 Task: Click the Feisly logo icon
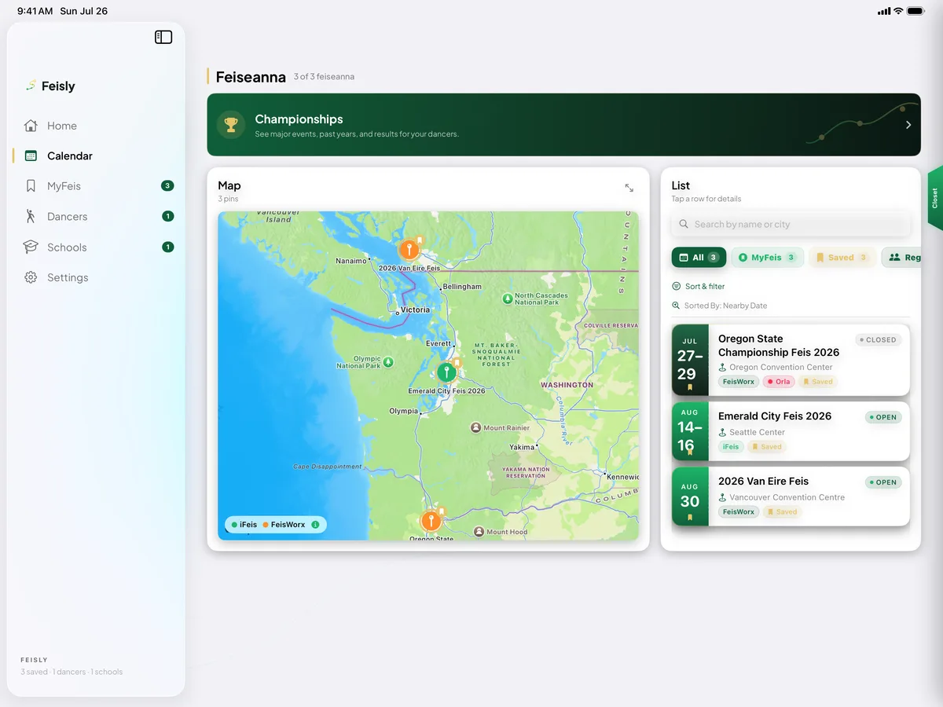click(x=31, y=86)
